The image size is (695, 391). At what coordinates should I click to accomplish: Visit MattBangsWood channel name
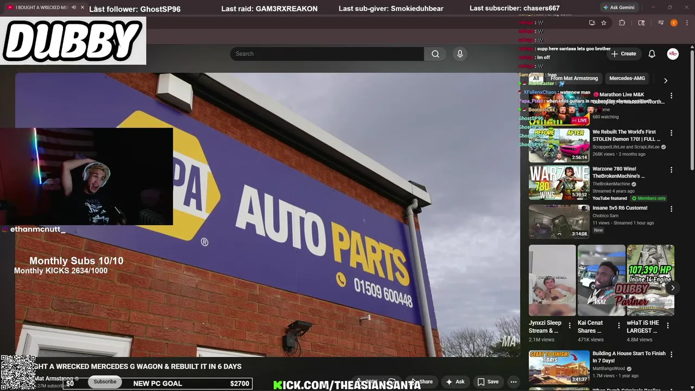pyautogui.click(x=609, y=368)
